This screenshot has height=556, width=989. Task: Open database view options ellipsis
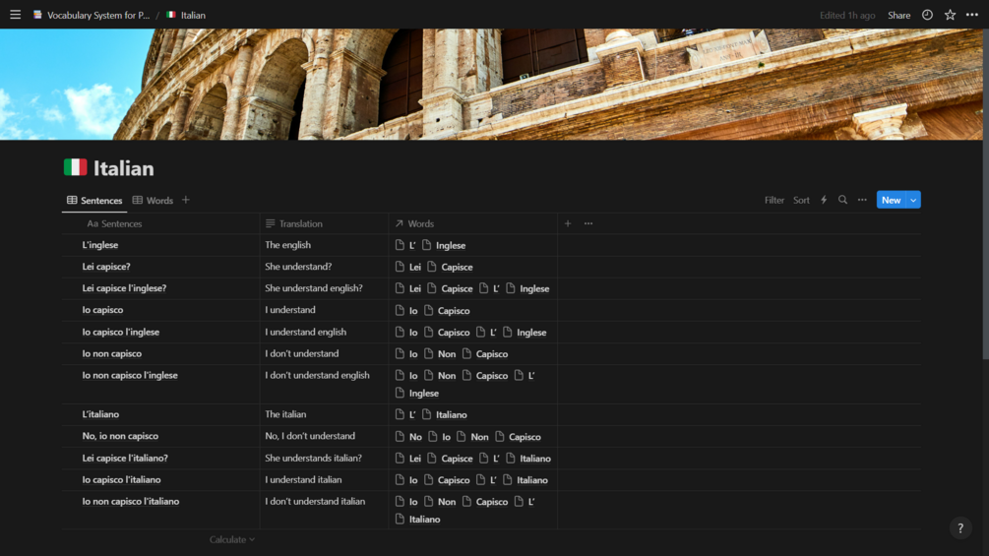(x=862, y=200)
